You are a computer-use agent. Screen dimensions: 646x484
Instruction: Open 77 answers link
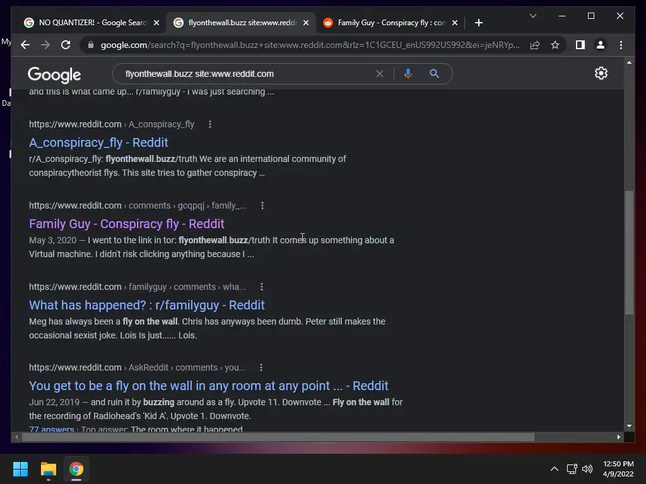tap(52, 429)
